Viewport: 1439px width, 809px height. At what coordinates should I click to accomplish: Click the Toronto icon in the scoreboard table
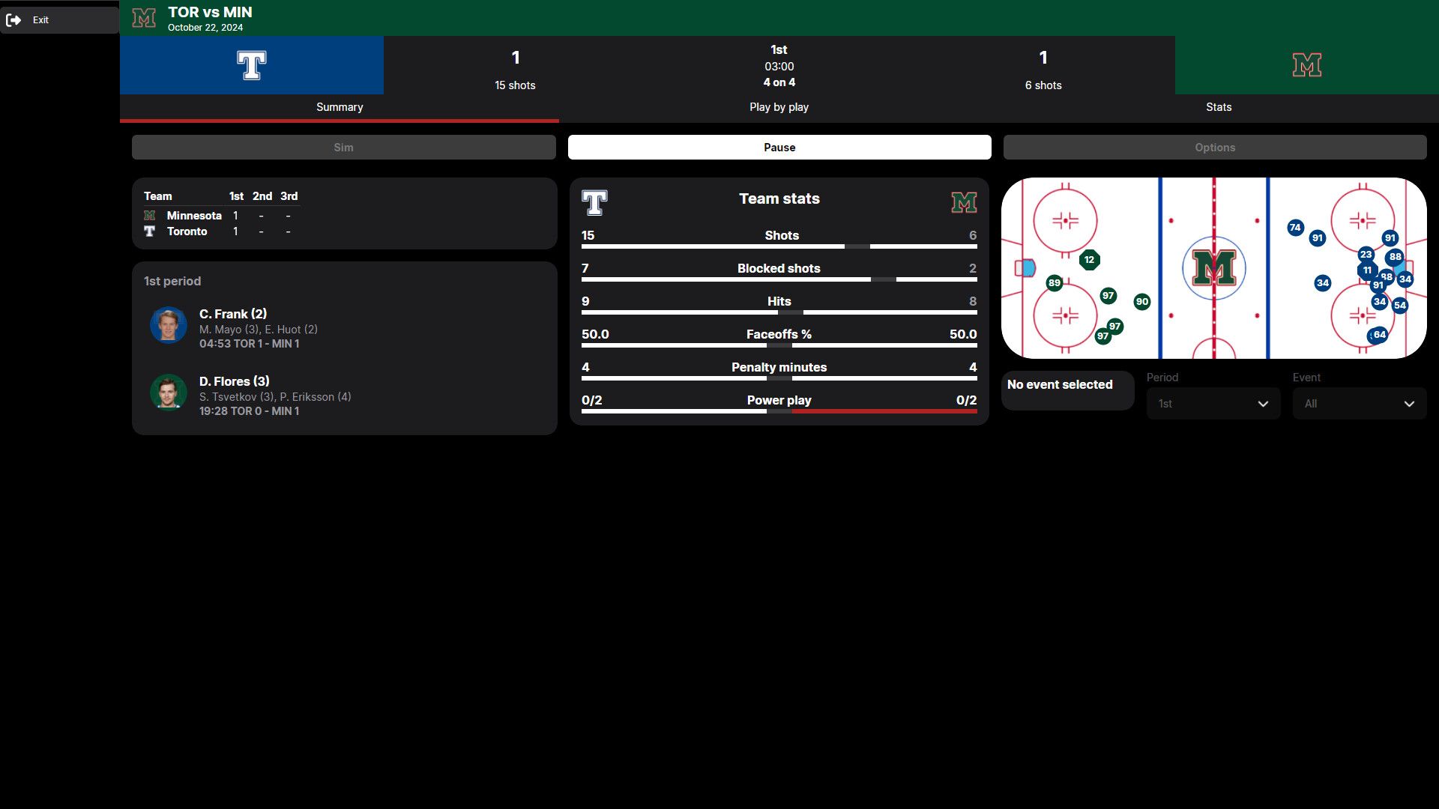[149, 231]
